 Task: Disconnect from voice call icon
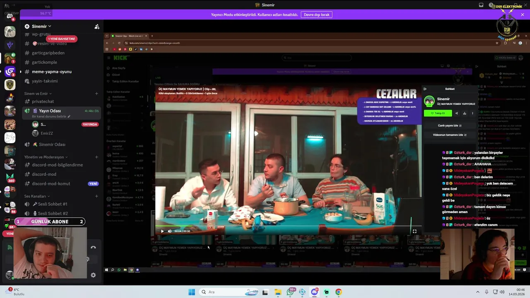93,248
